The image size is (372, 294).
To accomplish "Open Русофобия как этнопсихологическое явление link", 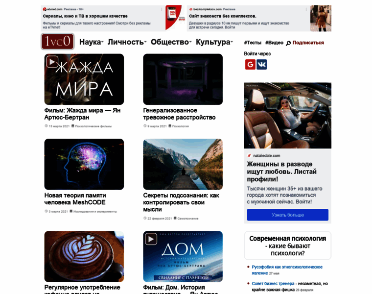I will 287,270.
